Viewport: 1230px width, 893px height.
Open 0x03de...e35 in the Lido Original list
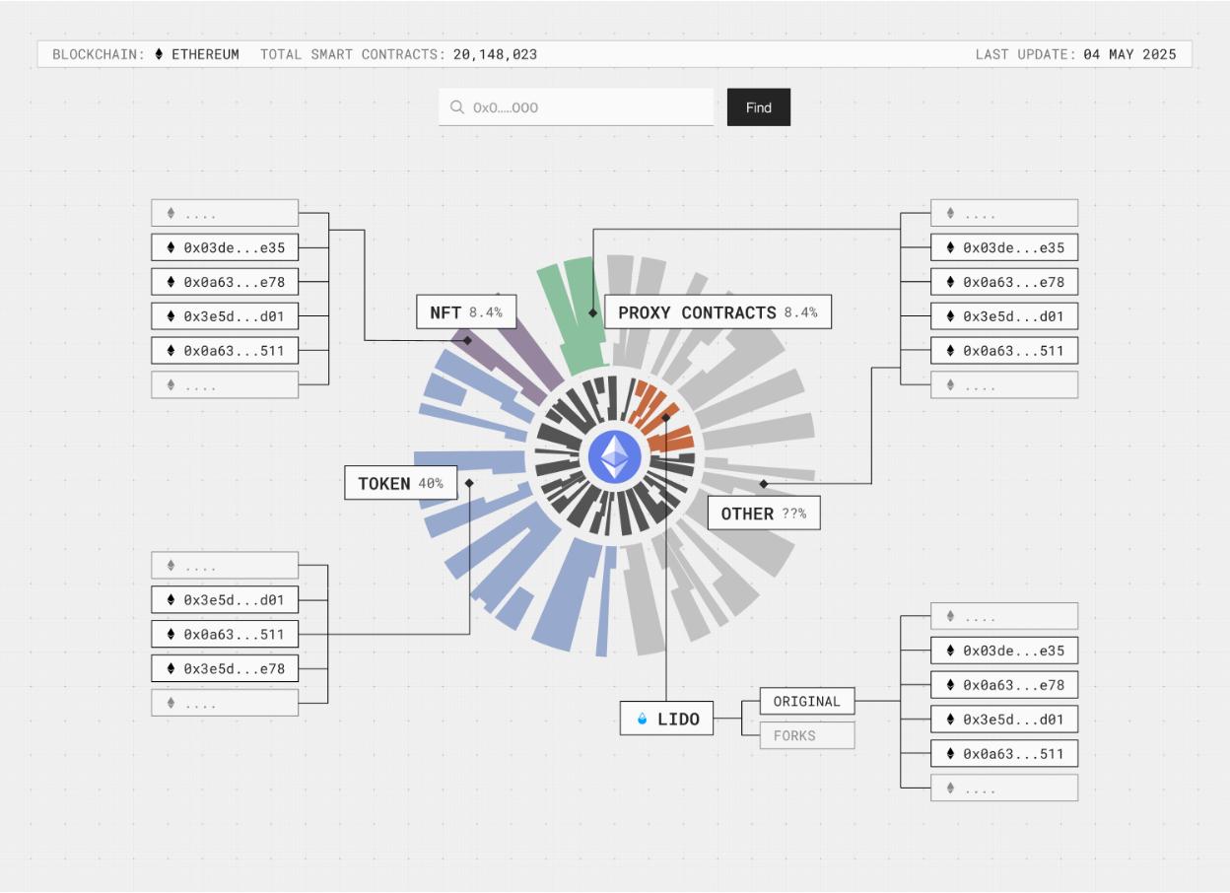pos(1004,651)
